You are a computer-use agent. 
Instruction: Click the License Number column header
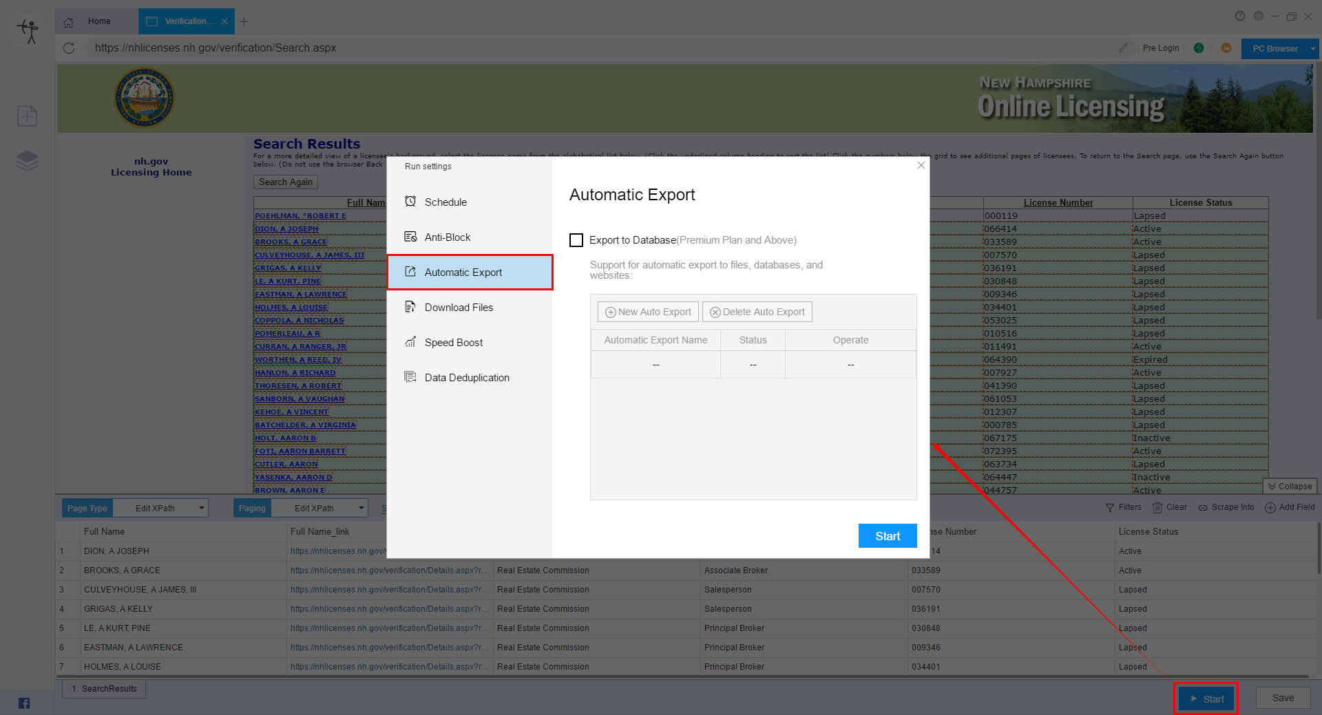coord(1058,202)
